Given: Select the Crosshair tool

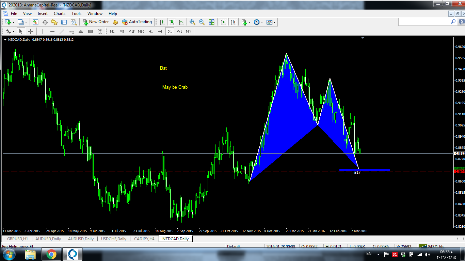Looking at the screenshot, I should pos(30,31).
